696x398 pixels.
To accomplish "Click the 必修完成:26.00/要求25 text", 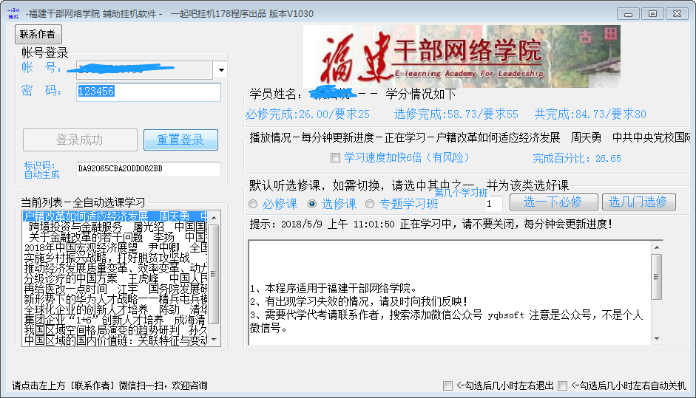I will pyautogui.click(x=308, y=114).
